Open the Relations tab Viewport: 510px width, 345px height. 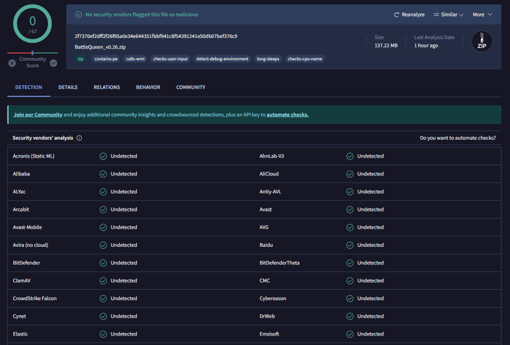(107, 87)
